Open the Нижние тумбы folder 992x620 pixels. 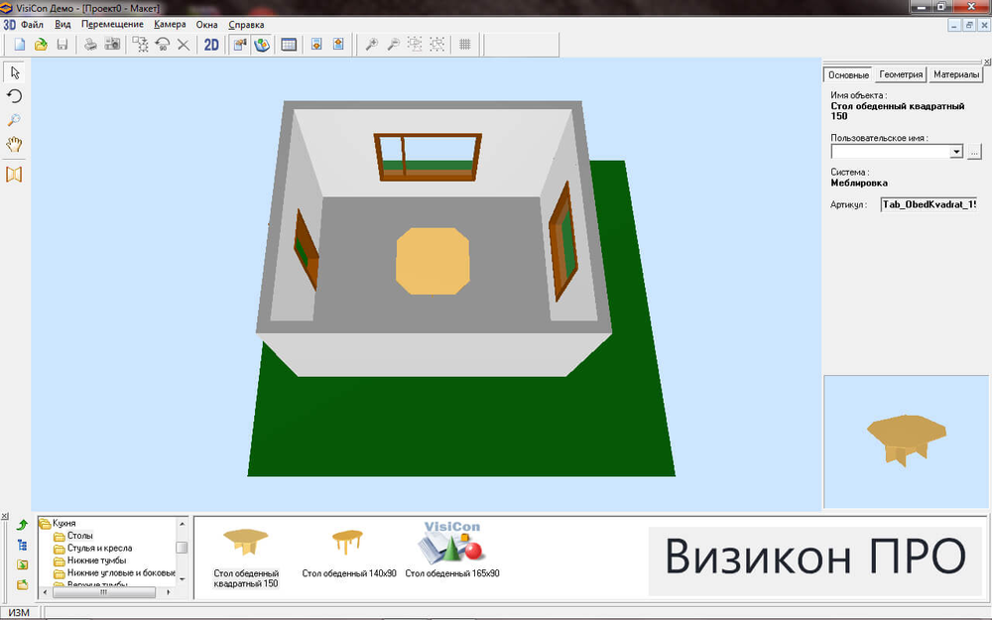point(95,560)
